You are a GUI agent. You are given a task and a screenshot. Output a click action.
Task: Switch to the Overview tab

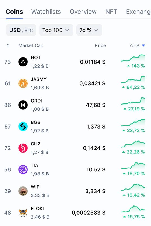83,12
